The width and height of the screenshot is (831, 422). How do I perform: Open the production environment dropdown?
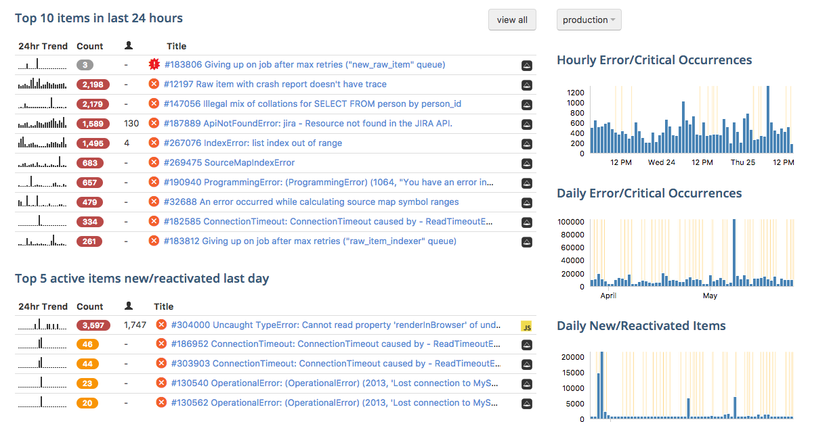(589, 20)
